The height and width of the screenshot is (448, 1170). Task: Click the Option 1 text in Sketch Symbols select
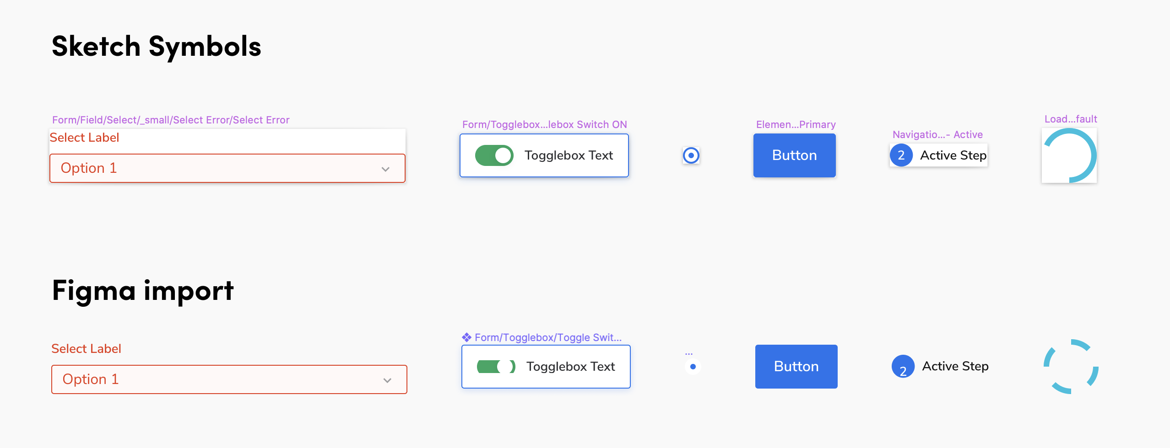(89, 168)
